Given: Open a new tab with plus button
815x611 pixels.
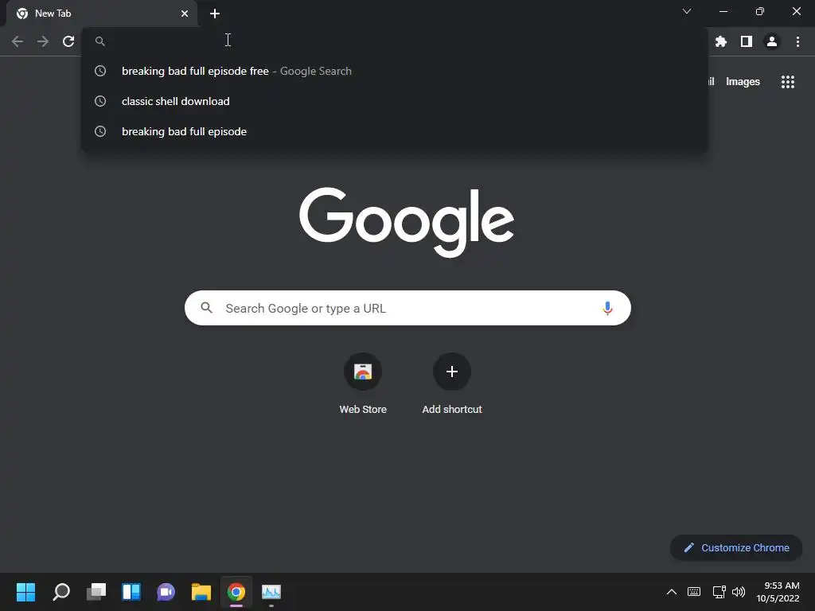Looking at the screenshot, I should (215, 14).
